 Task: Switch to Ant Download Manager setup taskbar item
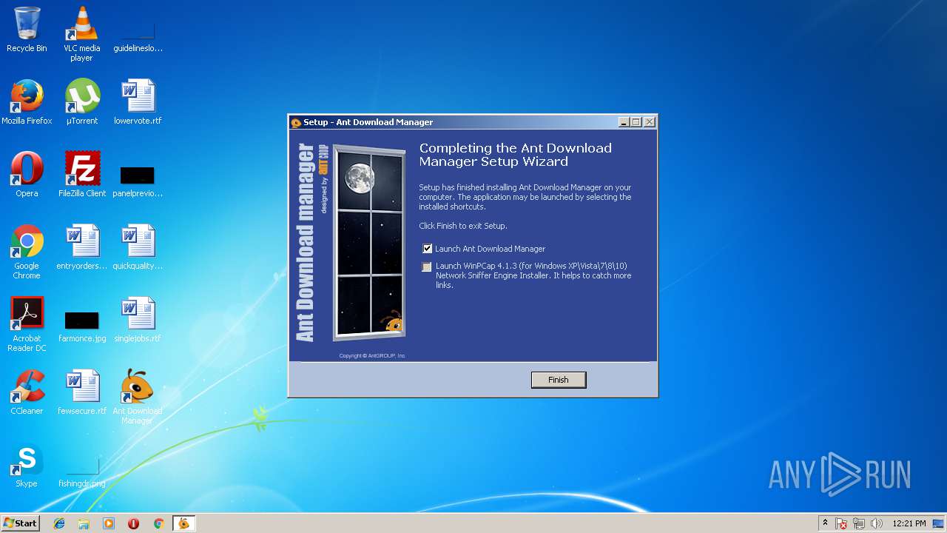(183, 523)
